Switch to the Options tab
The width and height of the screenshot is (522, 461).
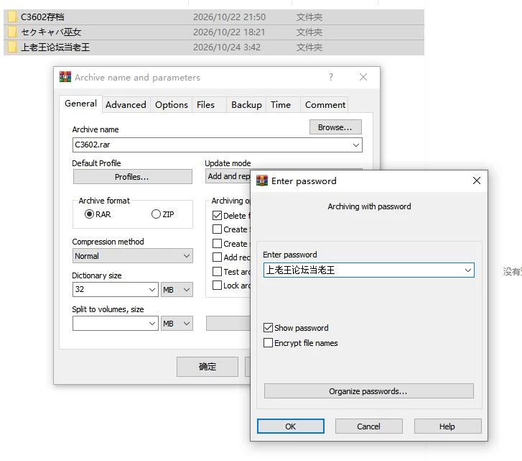click(172, 105)
